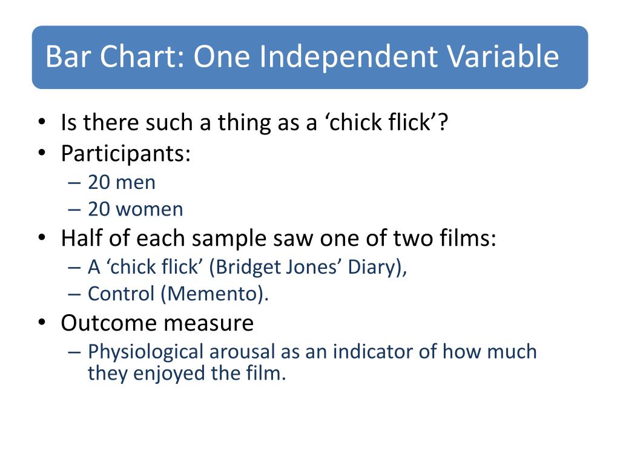Viewport: 620px width, 465px height.
Task: Click the bullet dot before 'Participants:'
Action: [x=42, y=153]
